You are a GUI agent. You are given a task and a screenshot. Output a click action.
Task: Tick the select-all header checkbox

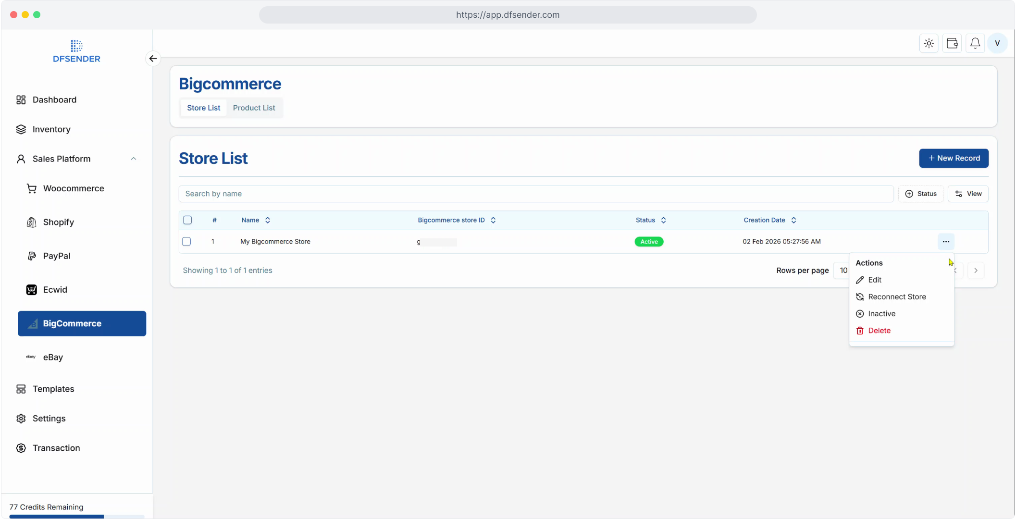[x=187, y=220]
